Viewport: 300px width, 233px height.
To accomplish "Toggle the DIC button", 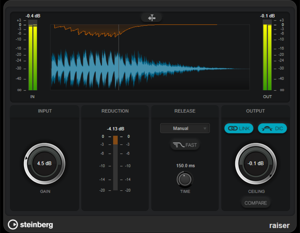I will [x=272, y=128].
